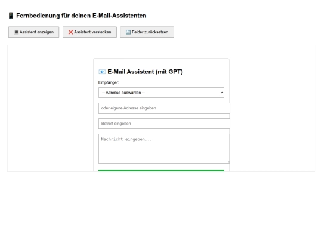Click into the 'Nachricht eingeben...' message textarea
The width and height of the screenshot is (322, 242).
click(x=164, y=149)
